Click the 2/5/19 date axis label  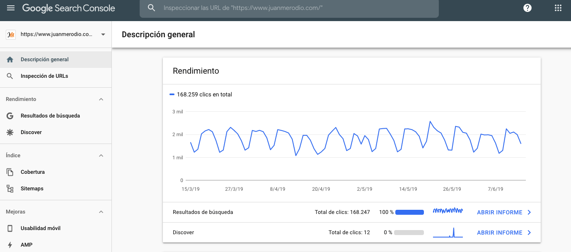pyautogui.click(x=365, y=189)
